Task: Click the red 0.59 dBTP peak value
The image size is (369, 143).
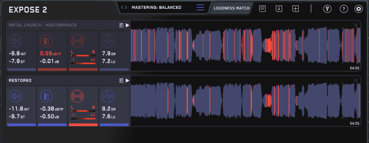Action: (x=51, y=54)
